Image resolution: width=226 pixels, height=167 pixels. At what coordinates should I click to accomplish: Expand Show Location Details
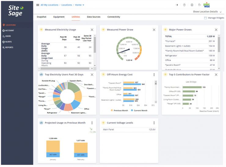pyautogui.click(x=207, y=12)
